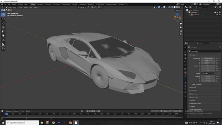Activate the Add Cube tool
The image size is (222, 125).
tap(3, 49)
